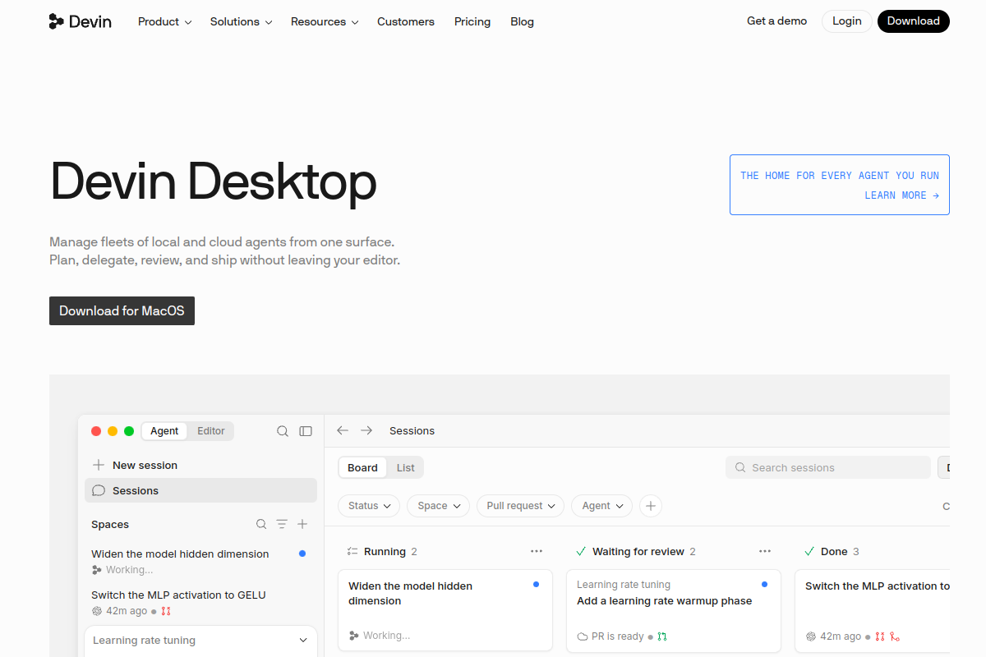Open the Add a learning rate warmup phase card
Screen dimensions: 986x657
click(674, 610)
